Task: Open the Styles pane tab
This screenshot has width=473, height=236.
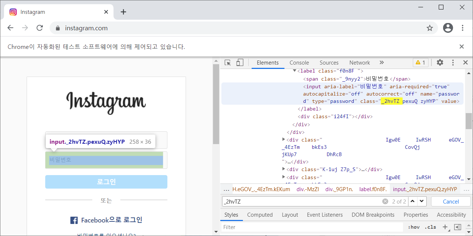Action: (231, 215)
